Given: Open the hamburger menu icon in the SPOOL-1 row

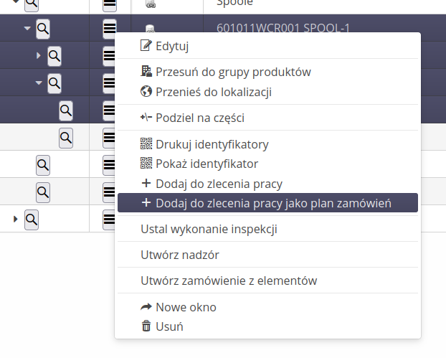Looking at the screenshot, I should click(109, 29).
